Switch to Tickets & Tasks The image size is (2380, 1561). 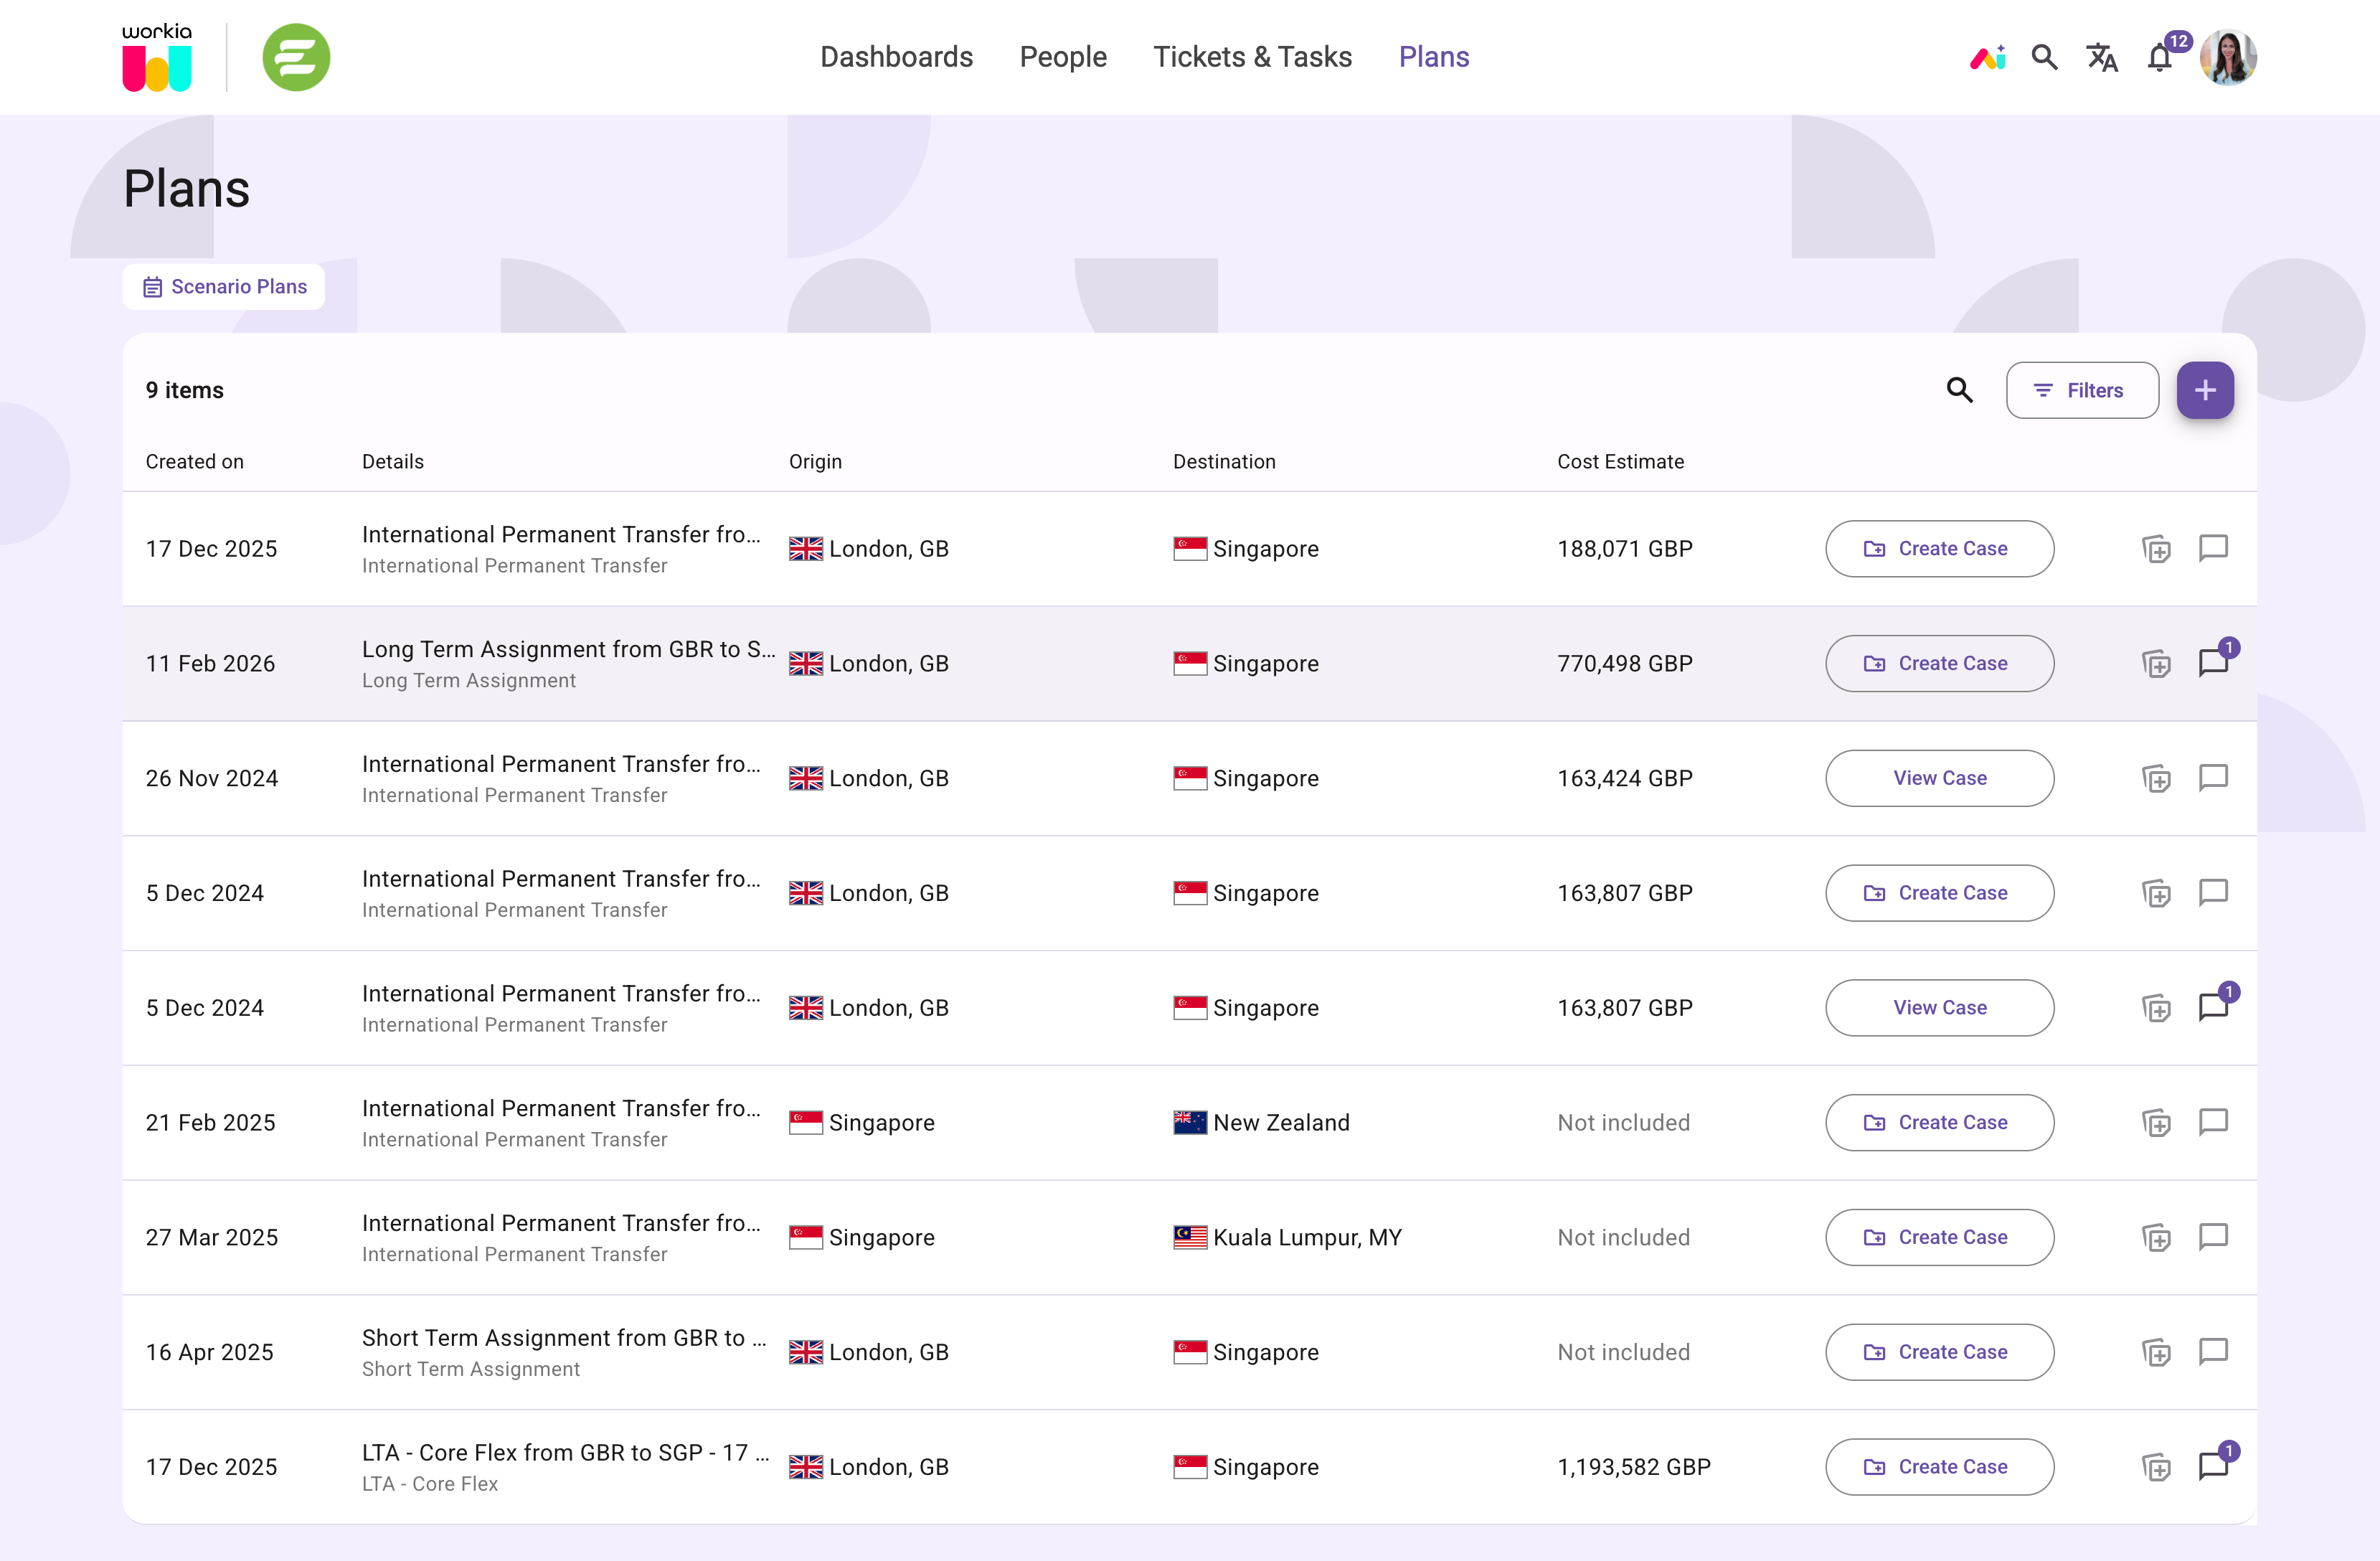tap(1252, 57)
